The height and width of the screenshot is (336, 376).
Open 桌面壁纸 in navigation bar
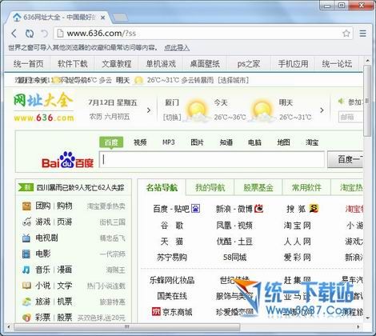point(205,64)
